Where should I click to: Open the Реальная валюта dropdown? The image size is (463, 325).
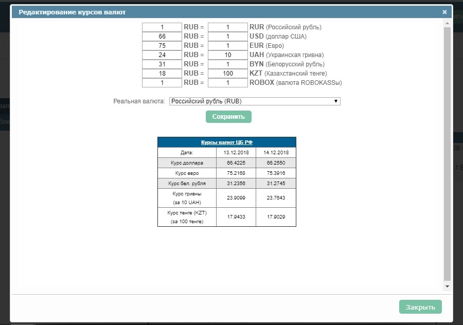click(255, 101)
